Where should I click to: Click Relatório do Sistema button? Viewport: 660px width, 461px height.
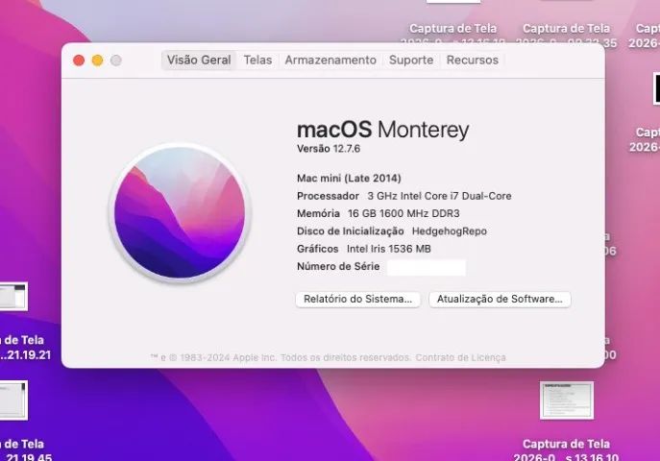pyautogui.click(x=357, y=299)
